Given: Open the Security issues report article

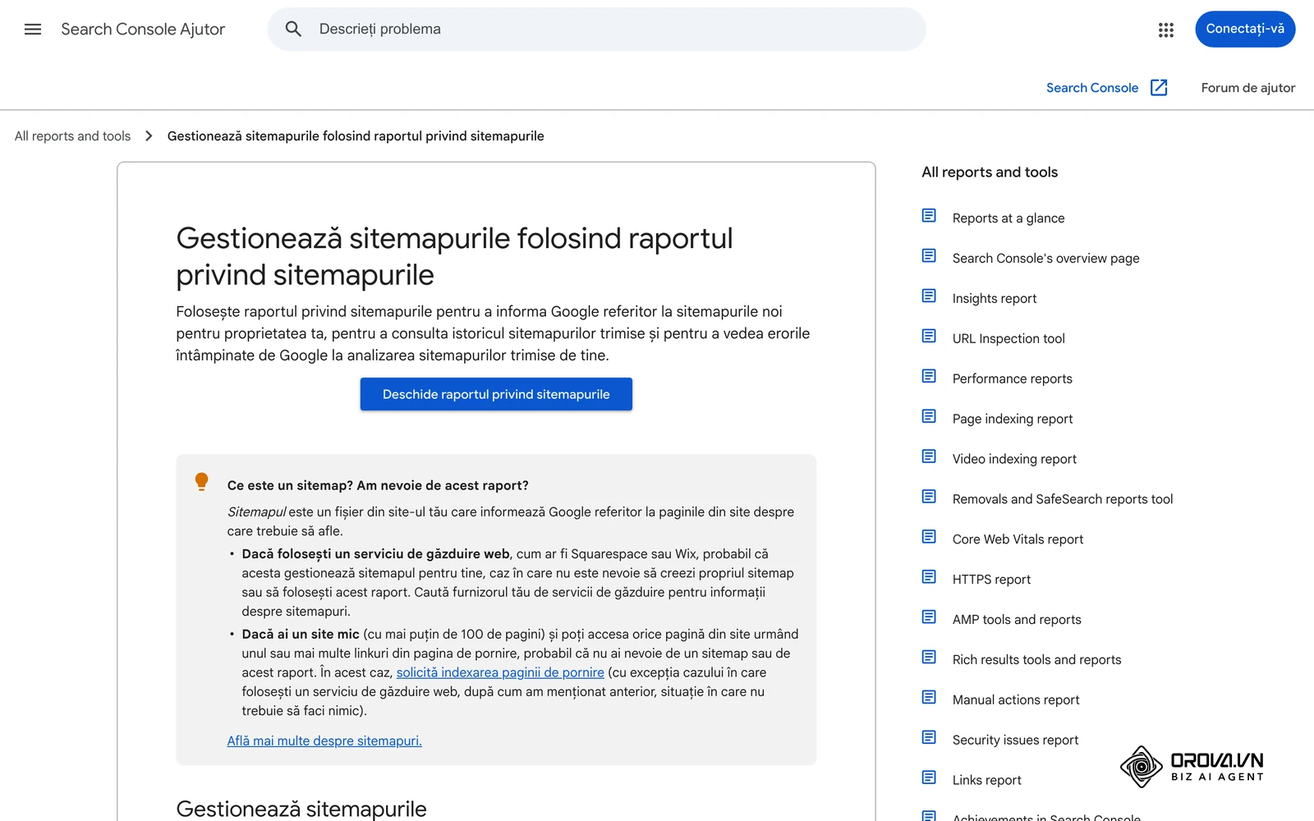Looking at the screenshot, I should pos(1015,741).
